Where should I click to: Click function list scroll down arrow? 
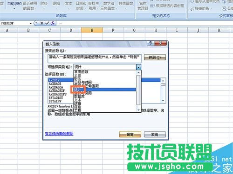tap(163, 101)
